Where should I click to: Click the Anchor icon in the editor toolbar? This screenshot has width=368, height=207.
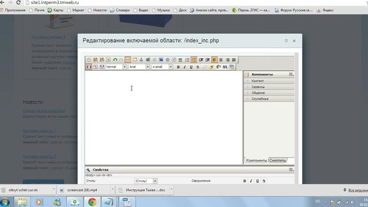pyautogui.click(x=141, y=60)
